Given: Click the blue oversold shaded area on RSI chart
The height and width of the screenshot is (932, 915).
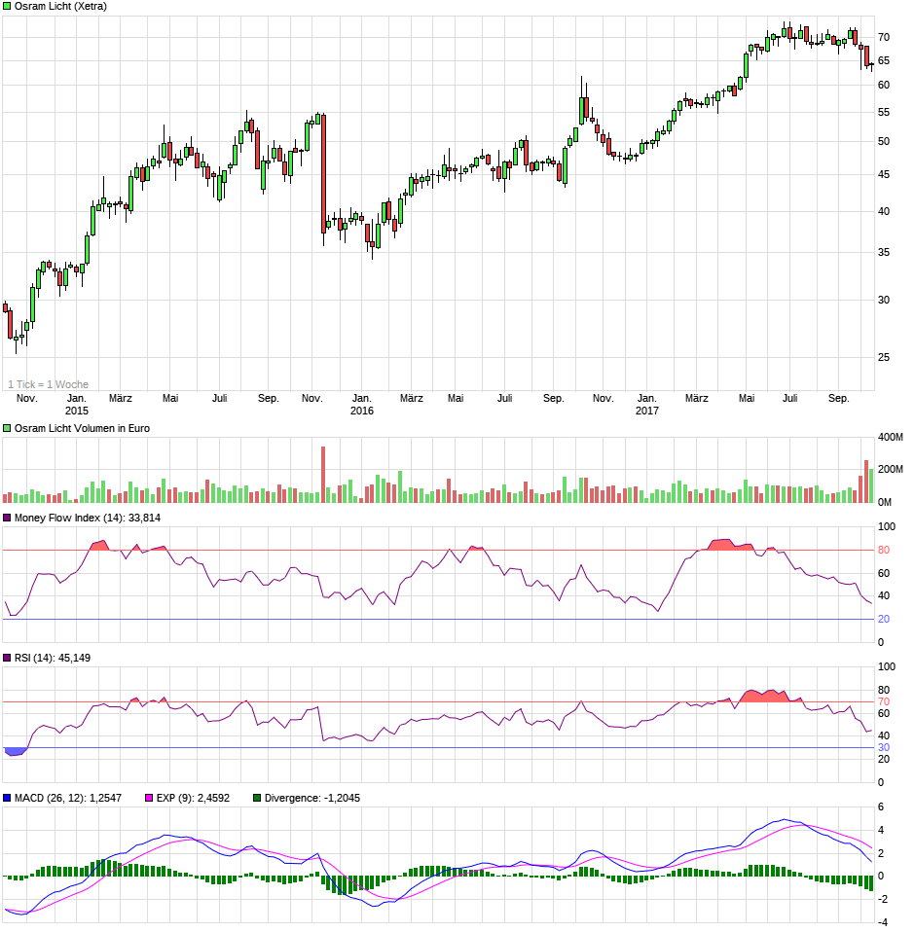Looking at the screenshot, I should pyautogui.click(x=15, y=752).
